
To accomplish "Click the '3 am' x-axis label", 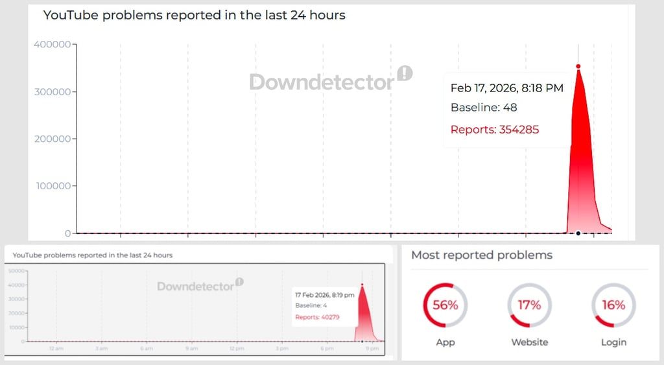I will [x=101, y=349].
